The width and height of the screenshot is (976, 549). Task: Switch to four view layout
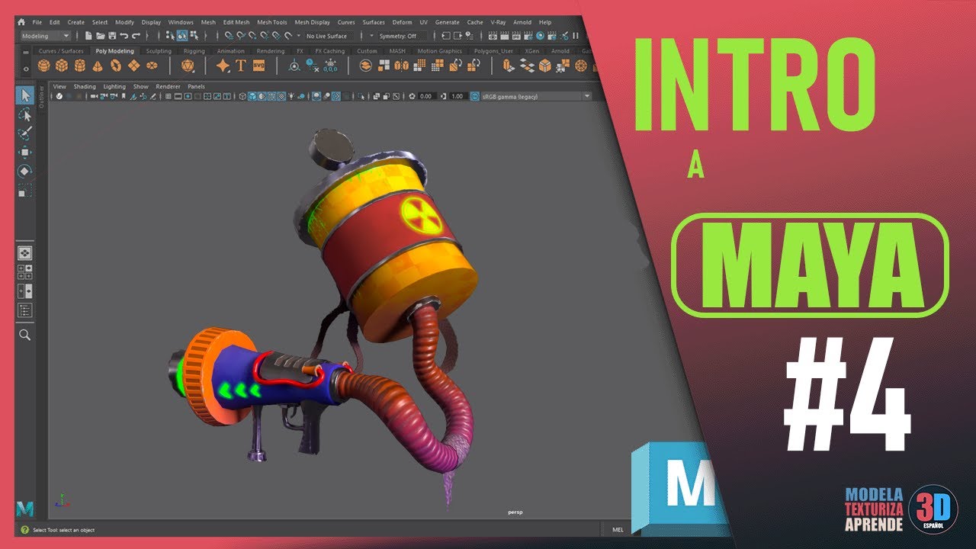[x=24, y=272]
